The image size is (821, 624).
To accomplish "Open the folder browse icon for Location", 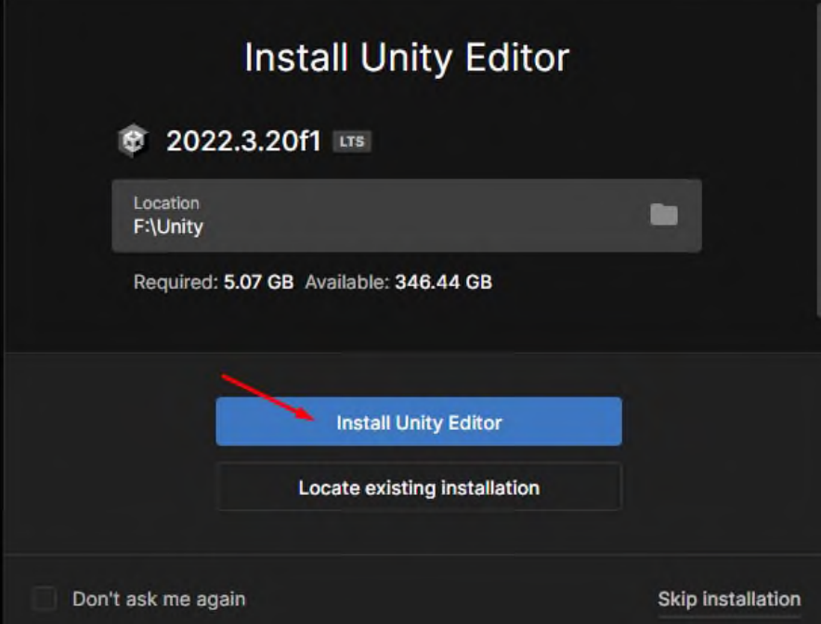I will (x=663, y=214).
